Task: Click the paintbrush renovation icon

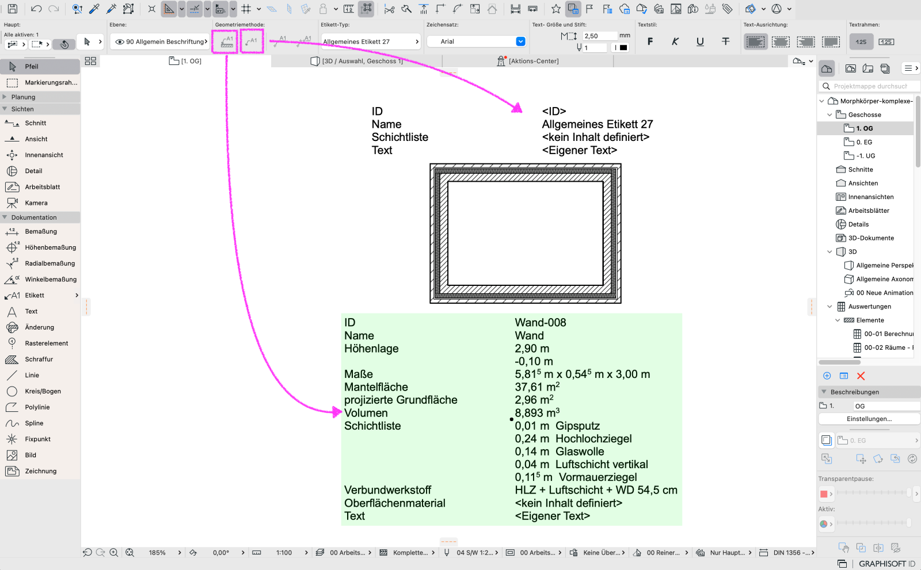Action: 710,9
